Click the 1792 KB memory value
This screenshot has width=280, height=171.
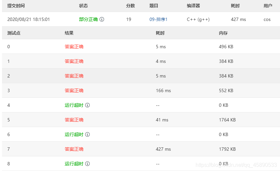click(x=227, y=149)
